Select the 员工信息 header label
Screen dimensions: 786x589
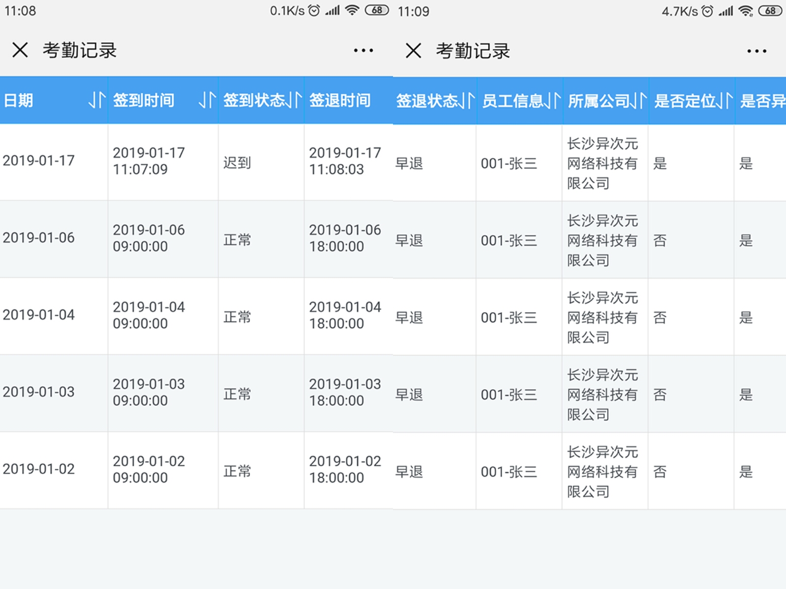(513, 101)
